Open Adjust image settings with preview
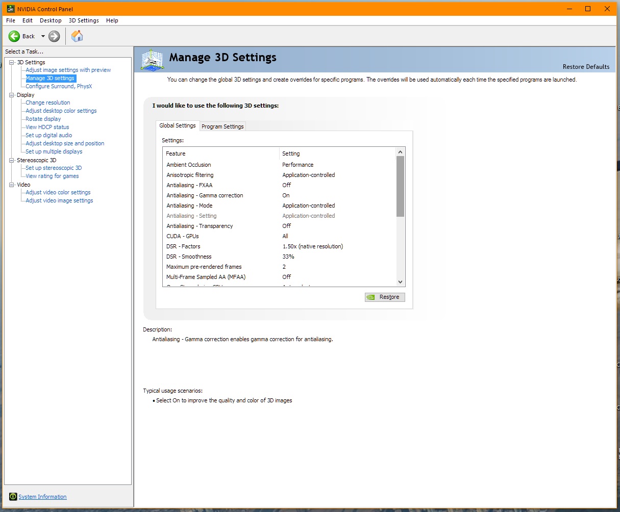The width and height of the screenshot is (620, 512). tap(68, 70)
